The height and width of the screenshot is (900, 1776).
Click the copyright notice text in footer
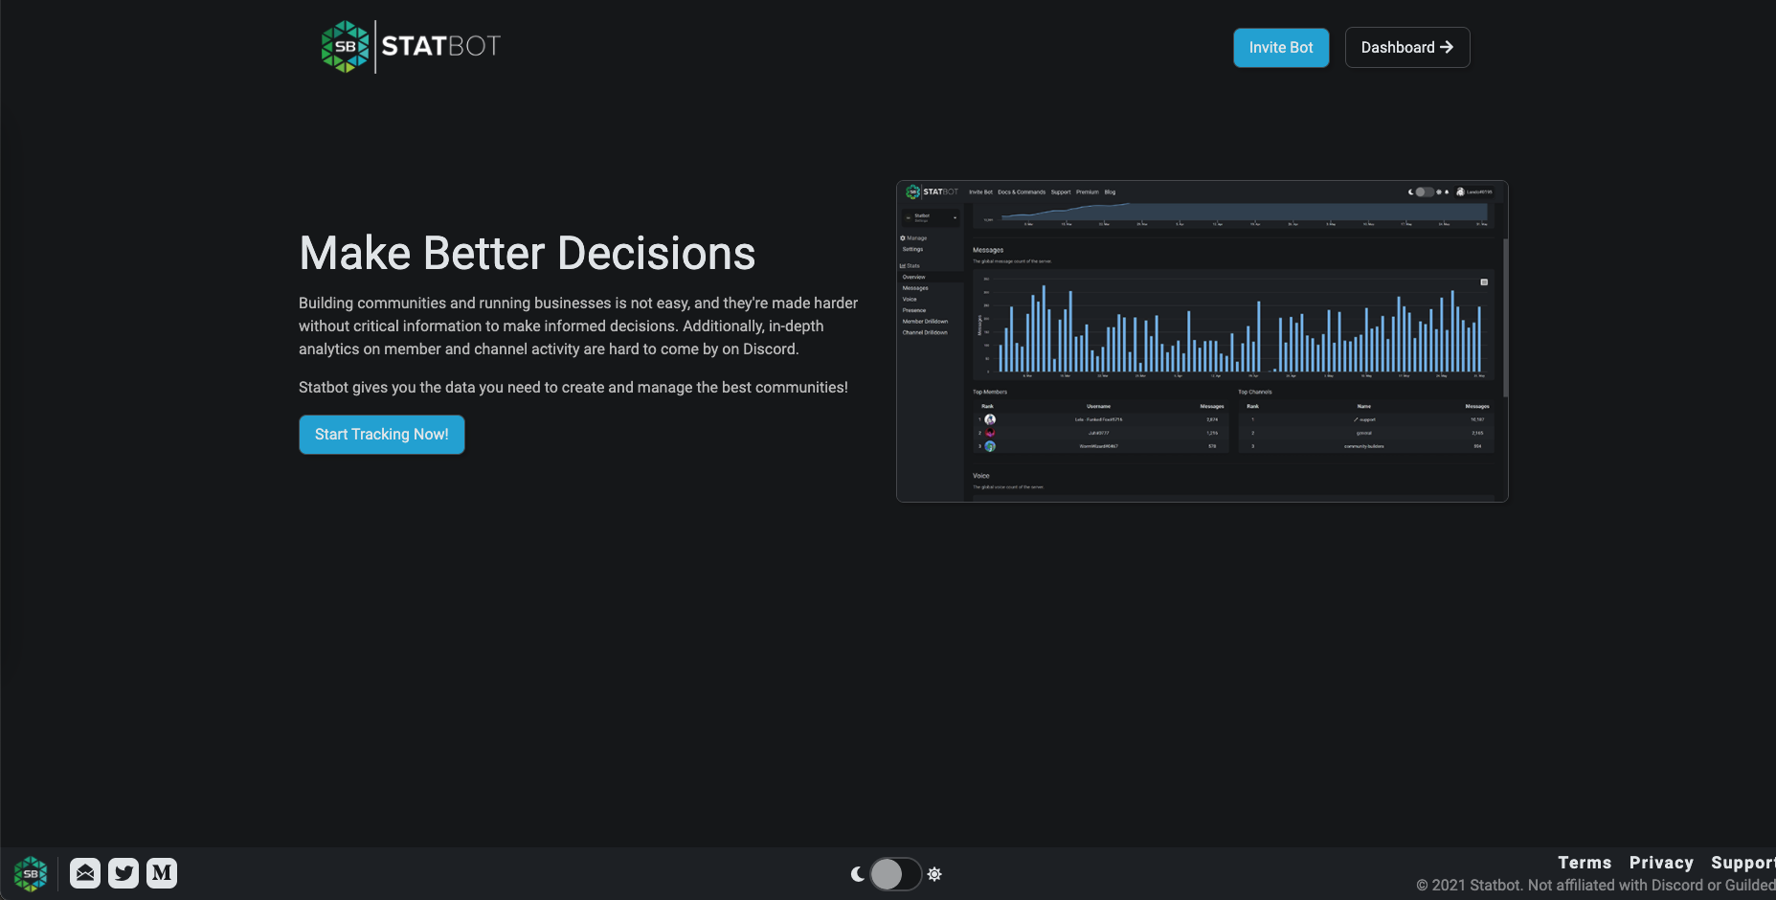click(x=1596, y=886)
